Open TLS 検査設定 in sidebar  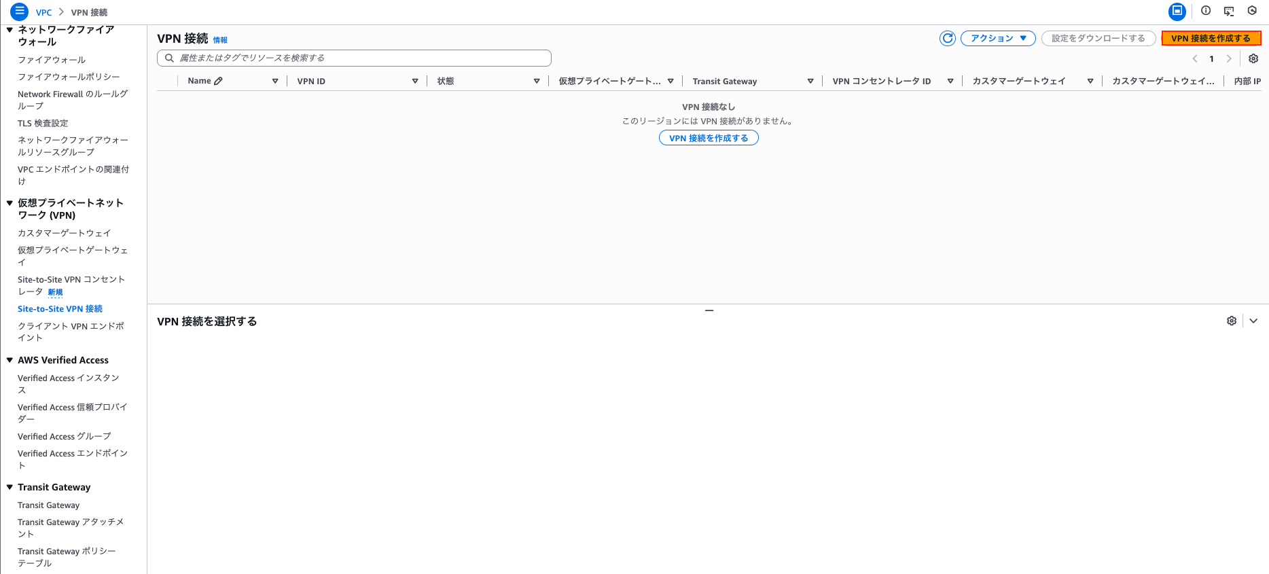click(x=43, y=123)
